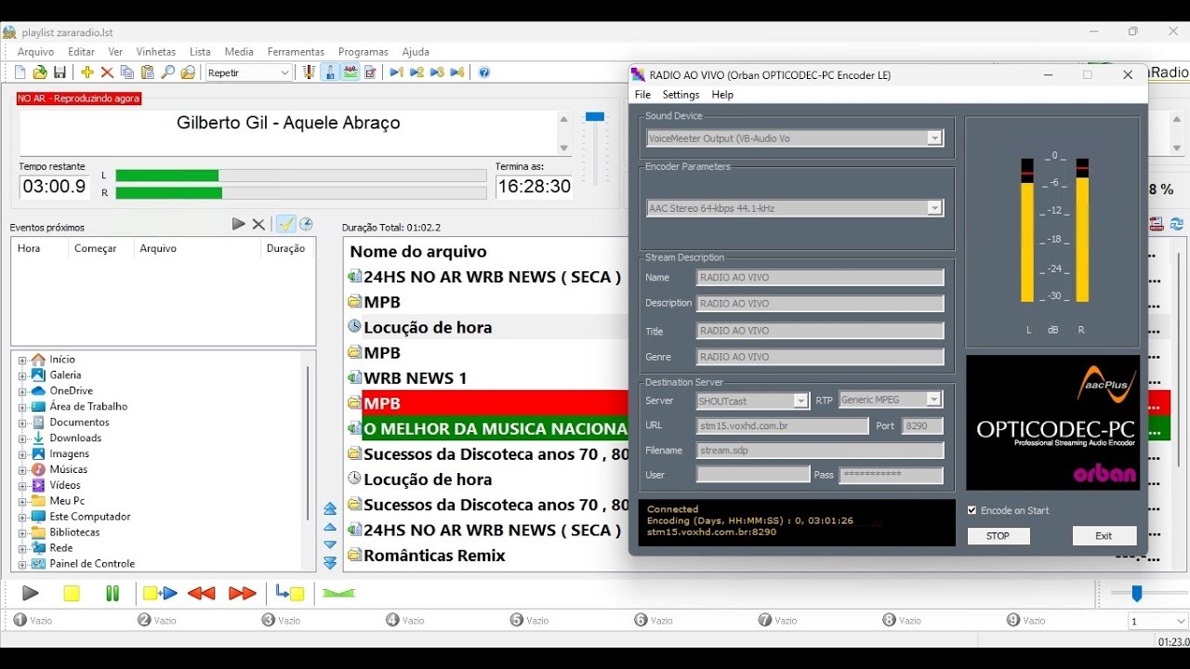This screenshot has height=669, width=1190.
Task: Open the File menu in the Orban encoder
Action: tap(642, 95)
